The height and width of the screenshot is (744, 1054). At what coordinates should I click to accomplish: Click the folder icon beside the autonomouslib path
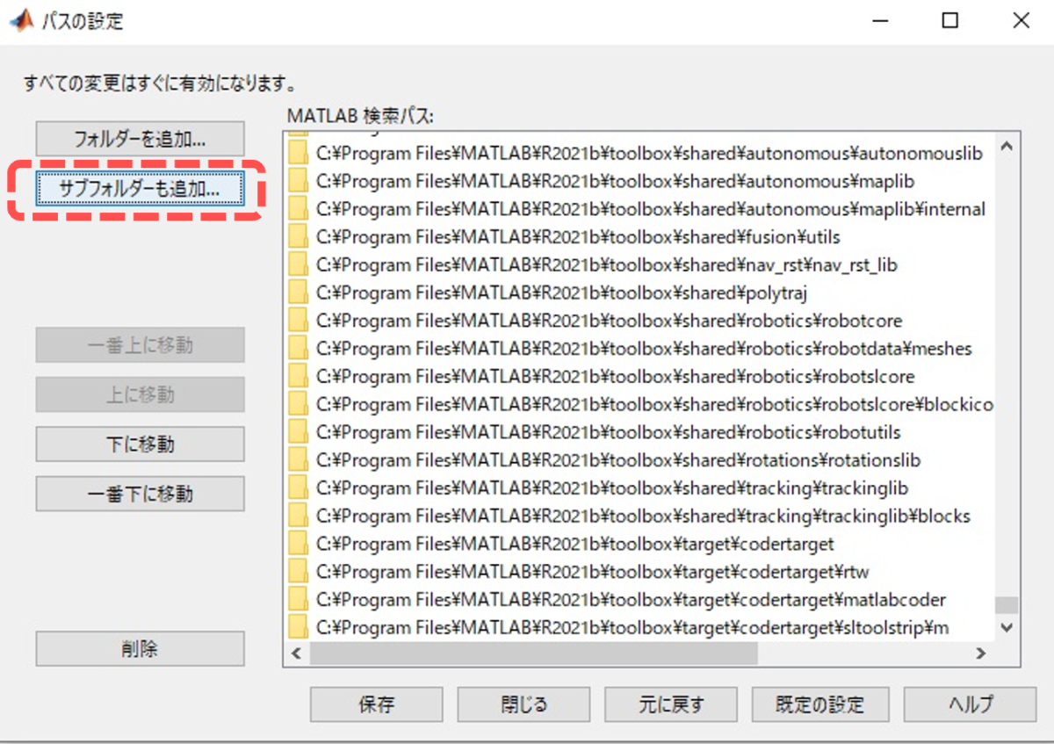(x=299, y=153)
